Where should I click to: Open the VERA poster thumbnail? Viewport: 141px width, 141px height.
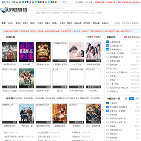click(10, 52)
